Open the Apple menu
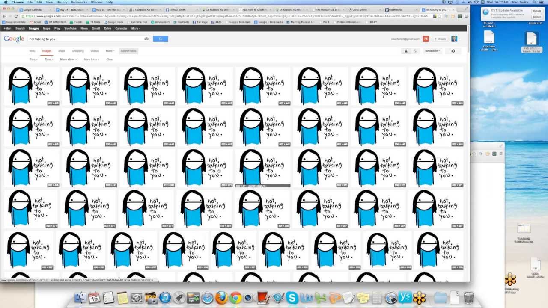Screen dimensions: 548x308 tap(5, 2)
